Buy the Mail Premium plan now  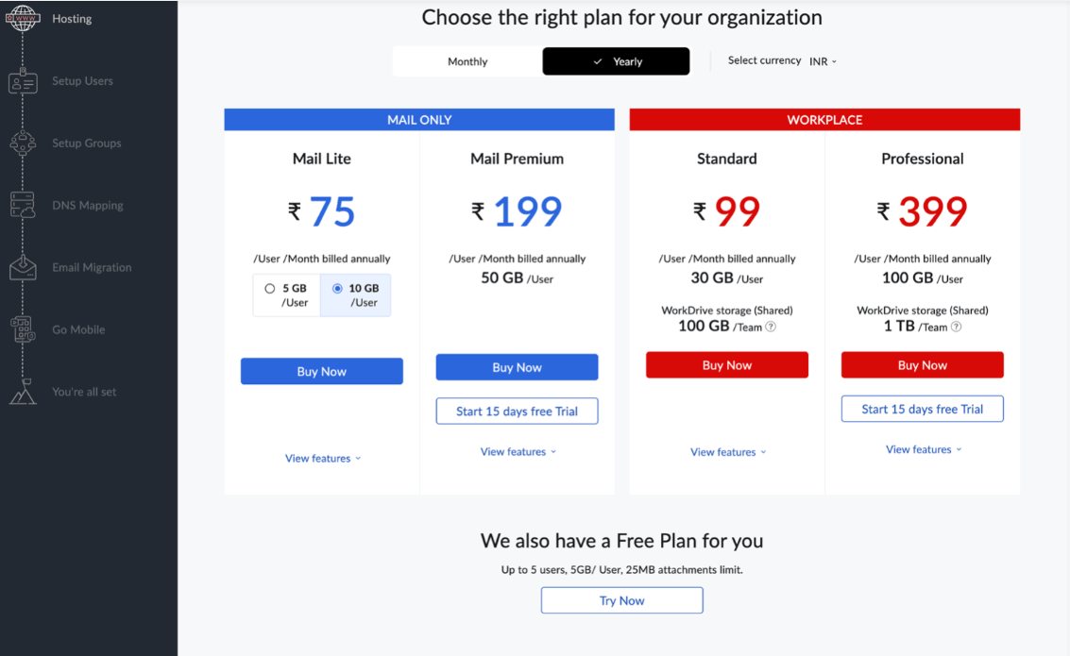coord(517,366)
